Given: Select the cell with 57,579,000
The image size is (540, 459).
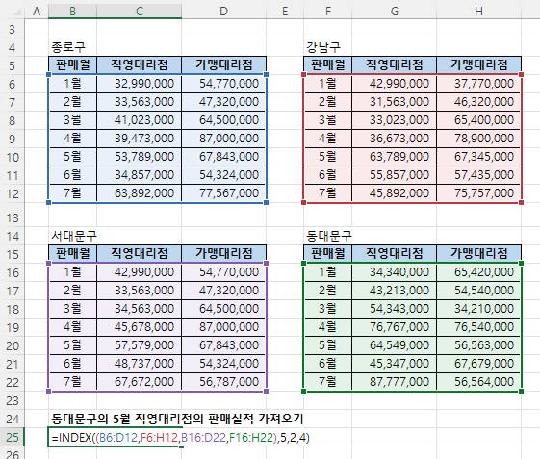Looking at the screenshot, I should [x=140, y=345].
